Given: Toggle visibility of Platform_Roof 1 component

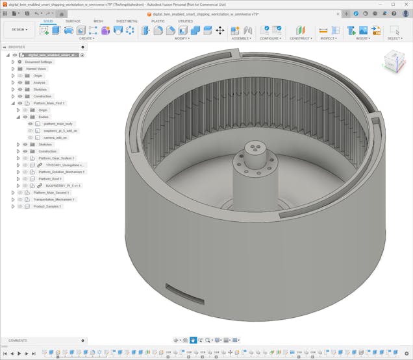Looking at the screenshot, I should pos(25,179).
